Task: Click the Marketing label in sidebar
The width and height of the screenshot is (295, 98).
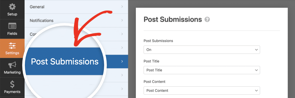Action: coord(12,72)
